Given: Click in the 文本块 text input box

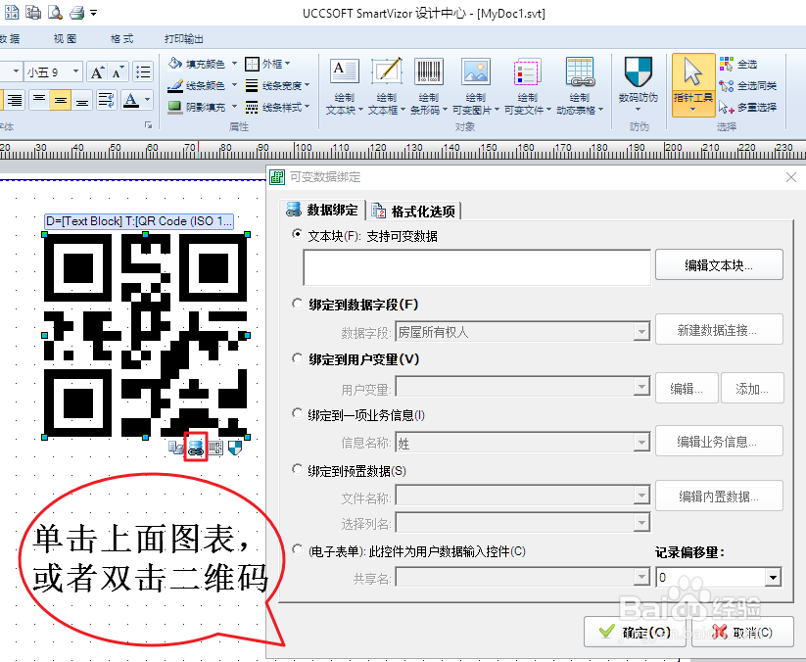Looking at the screenshot, I should [477, 267].
